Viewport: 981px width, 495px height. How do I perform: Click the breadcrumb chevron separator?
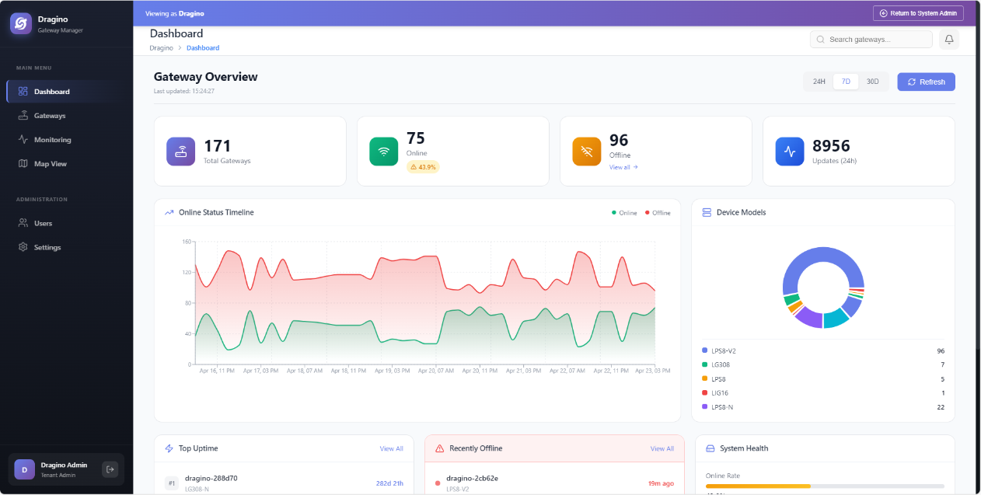click(180, 48)
